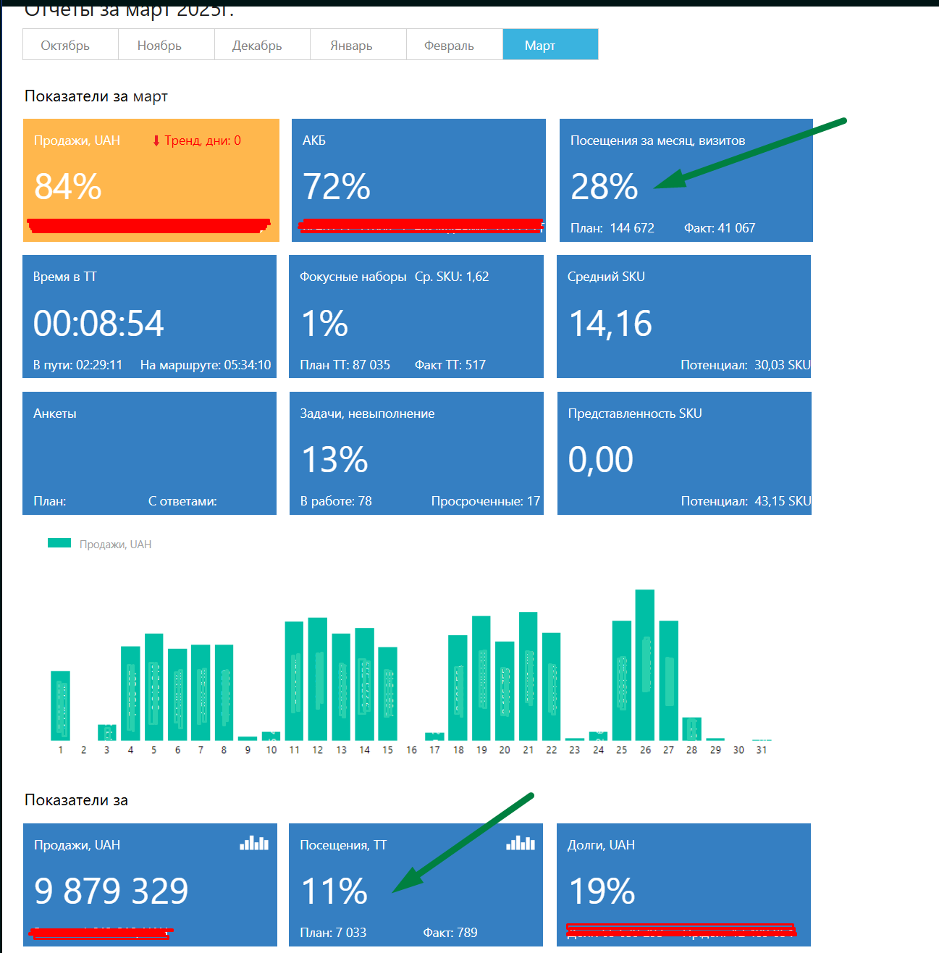Open the orange Продажи, UAH 84% card
This screenshot has width=939, height=953.
tap(151, 180)
